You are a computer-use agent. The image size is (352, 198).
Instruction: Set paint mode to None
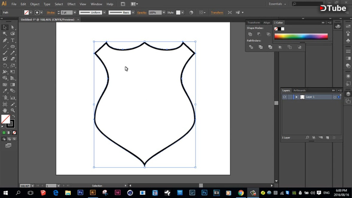tap(14, 133)
